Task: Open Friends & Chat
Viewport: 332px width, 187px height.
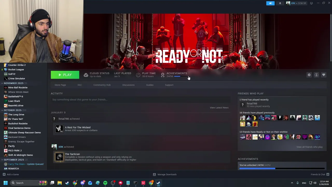Action: 320,175
